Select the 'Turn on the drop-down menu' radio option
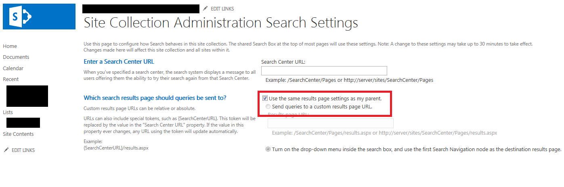This screenshot has width=564, height=187. [268, 150]
